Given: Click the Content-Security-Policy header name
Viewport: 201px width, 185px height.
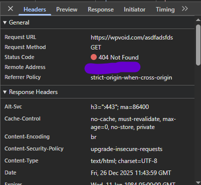Looking at the screenshot, I should pos(34,148).
